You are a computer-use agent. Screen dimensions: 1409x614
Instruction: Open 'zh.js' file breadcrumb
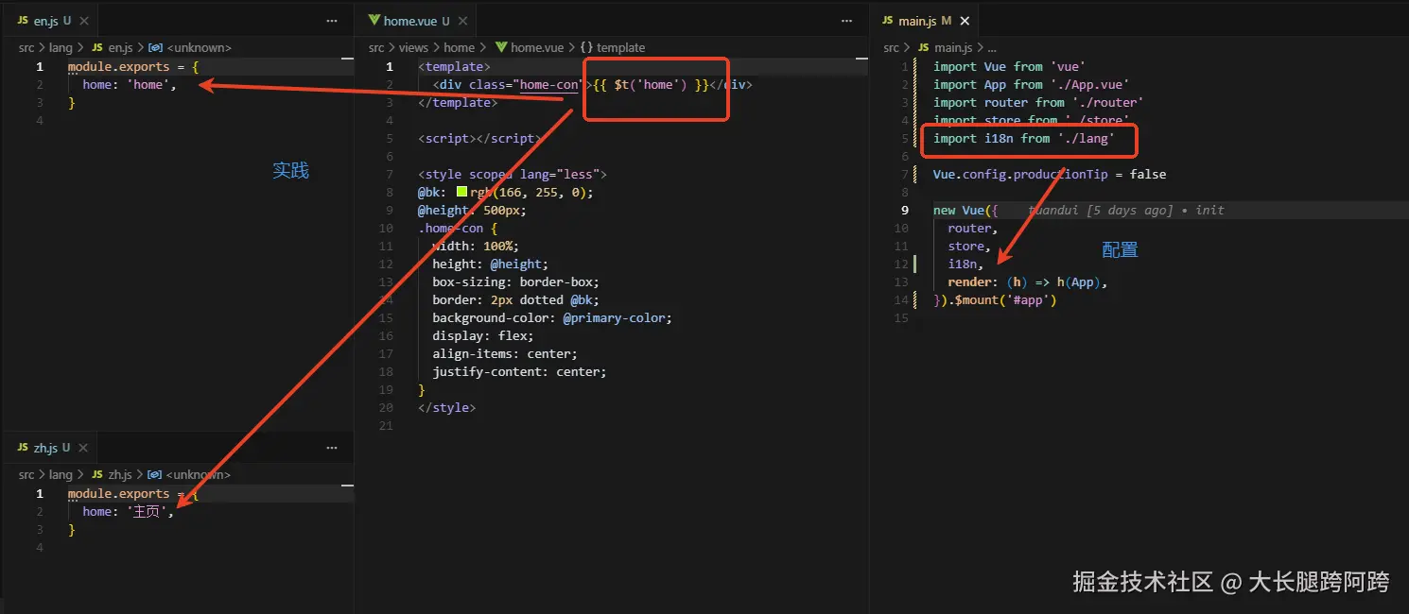pyautogui.click(x=112, y=475)
